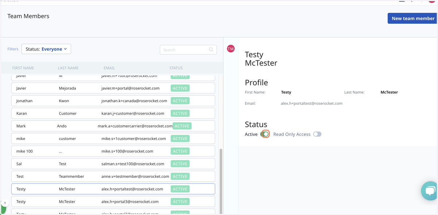Viewport: 438px width, 215px height.
Task: Select the mike 100 row
Action: [x=113, y=151]
